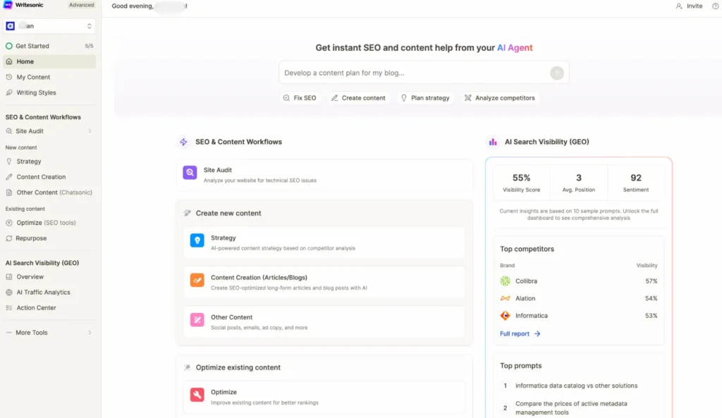722x418 pixels.
Task: Click the Informatica competitor row
Action: (x=578, y=316)
